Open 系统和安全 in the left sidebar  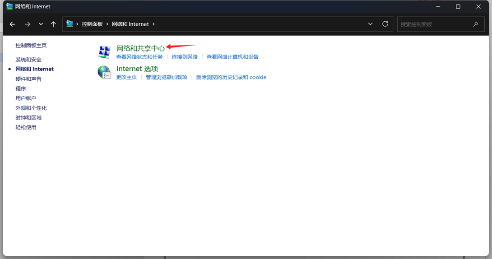28,60
